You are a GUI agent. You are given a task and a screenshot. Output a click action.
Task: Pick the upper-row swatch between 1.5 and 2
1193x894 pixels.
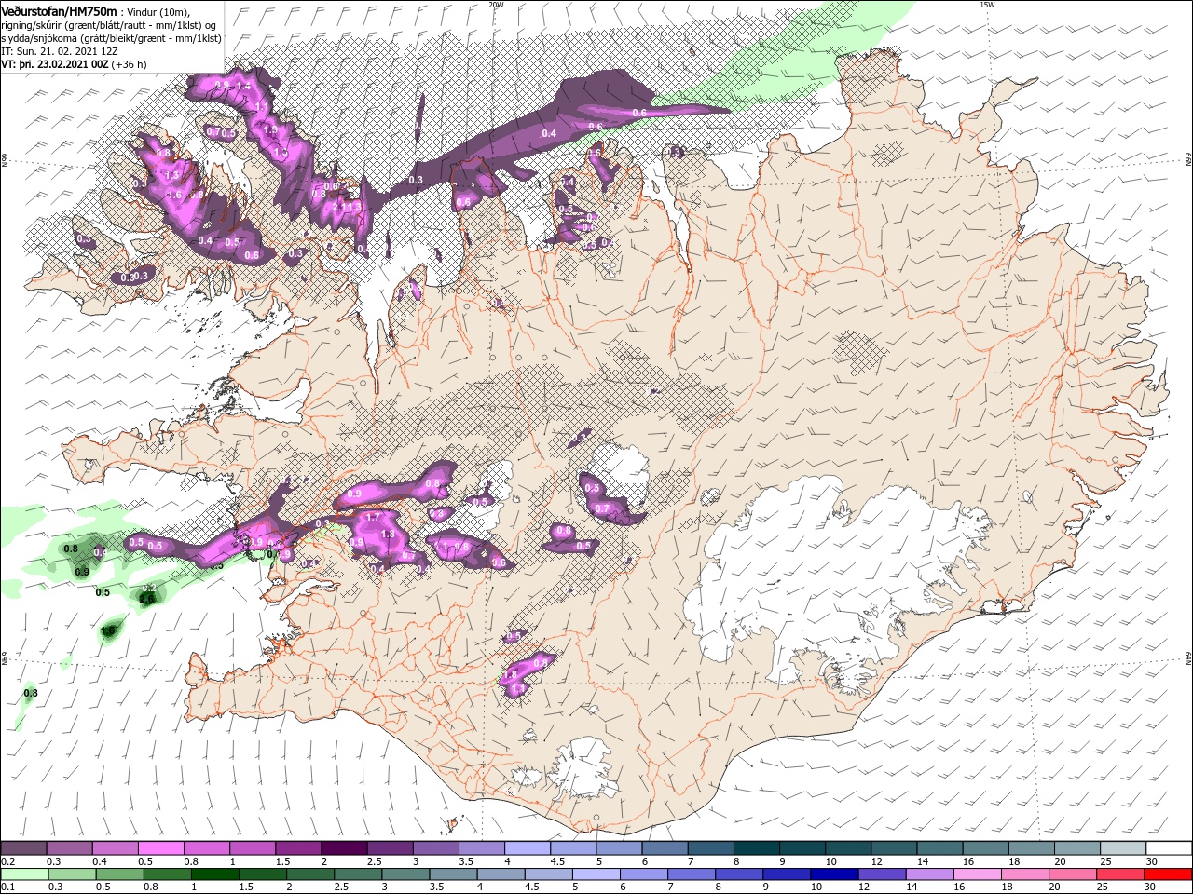pyautogui.click(x=297, y=848)
